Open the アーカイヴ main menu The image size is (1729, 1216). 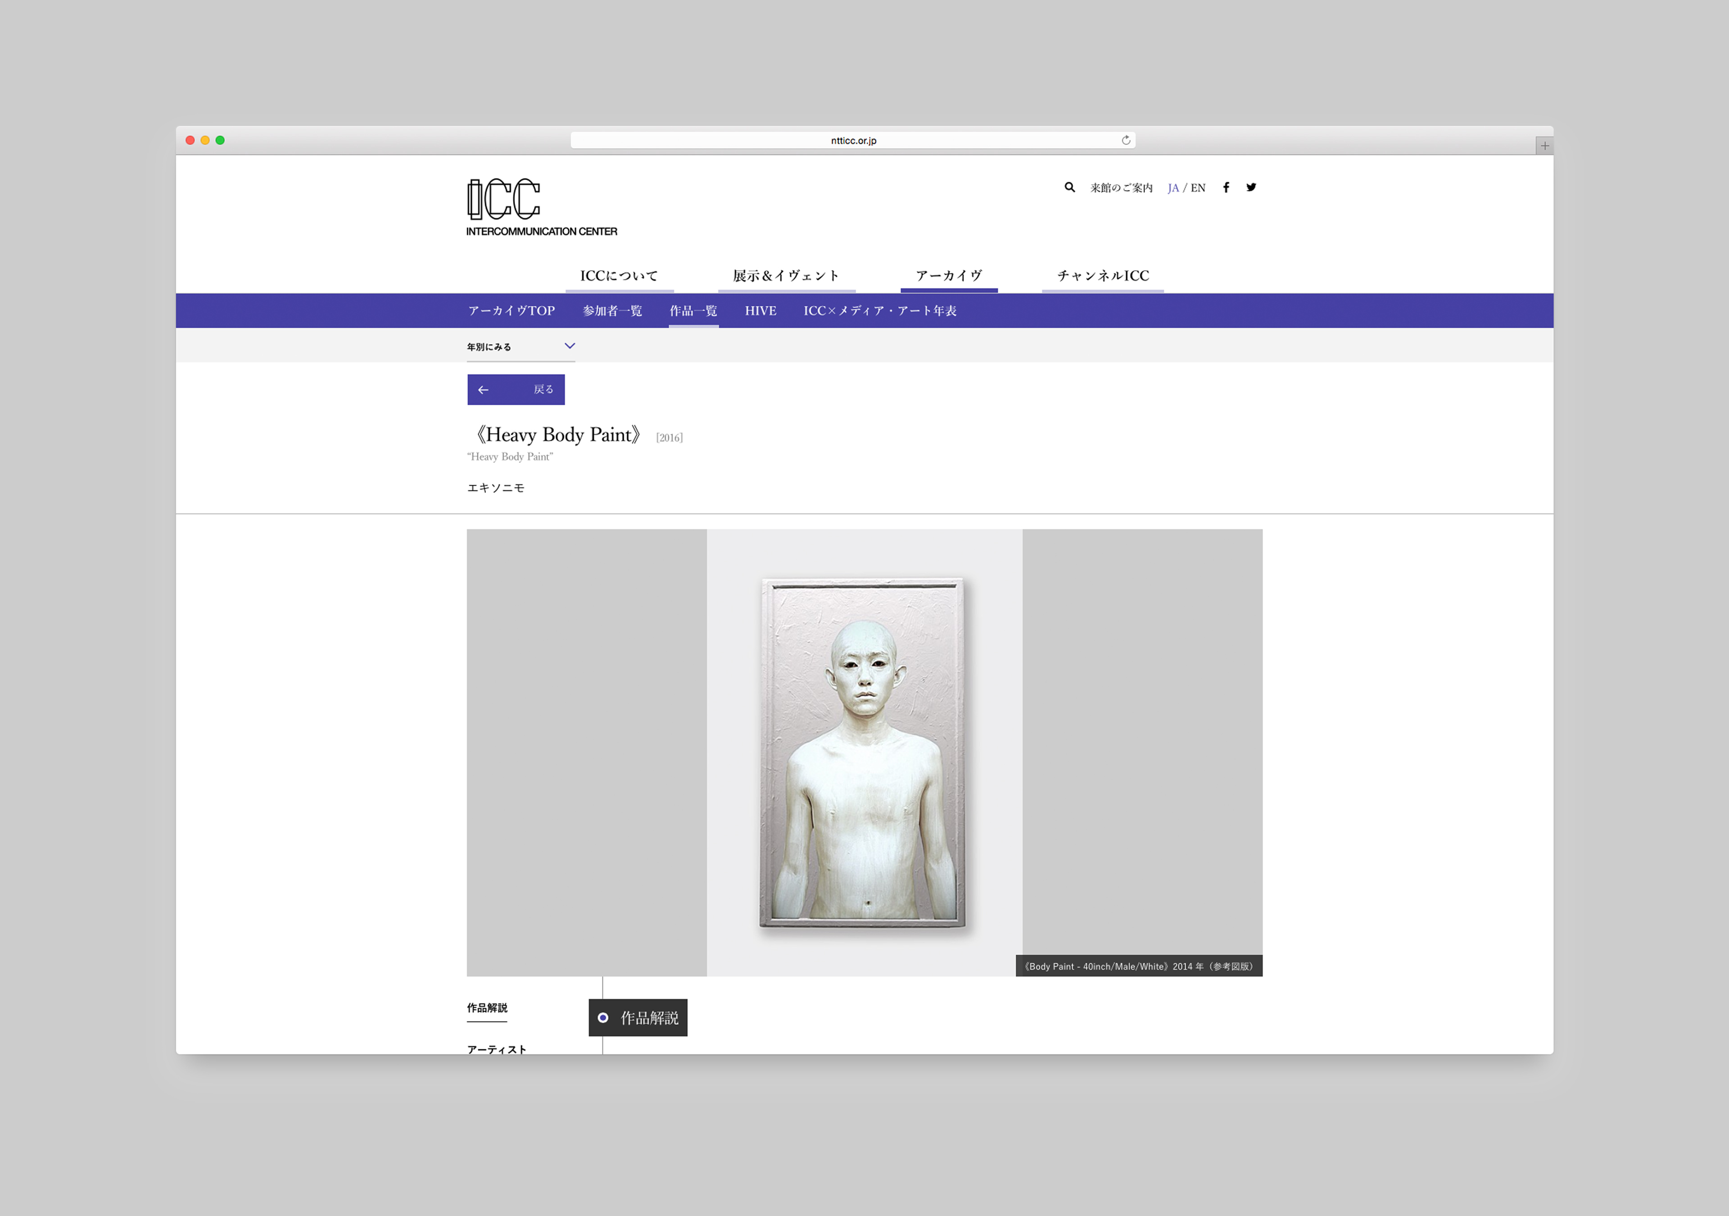tap(949, 276)
